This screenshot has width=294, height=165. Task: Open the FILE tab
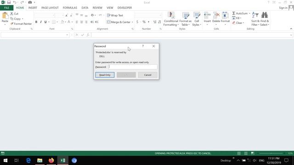[x=6, y=8]
